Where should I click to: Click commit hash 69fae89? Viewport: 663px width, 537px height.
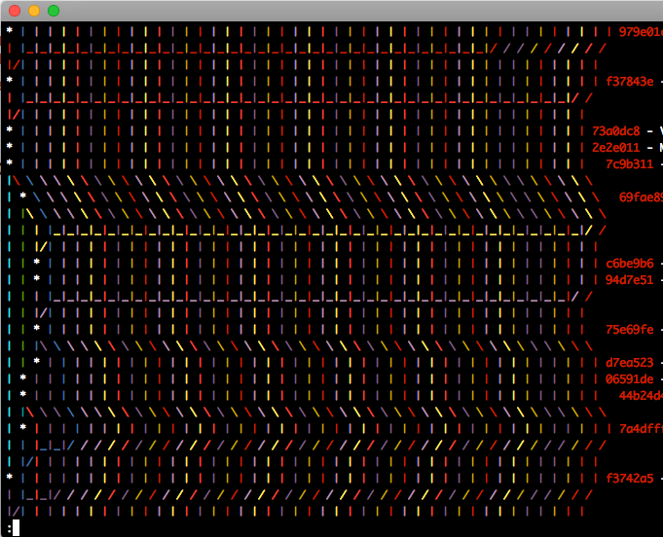coord(641,197)
